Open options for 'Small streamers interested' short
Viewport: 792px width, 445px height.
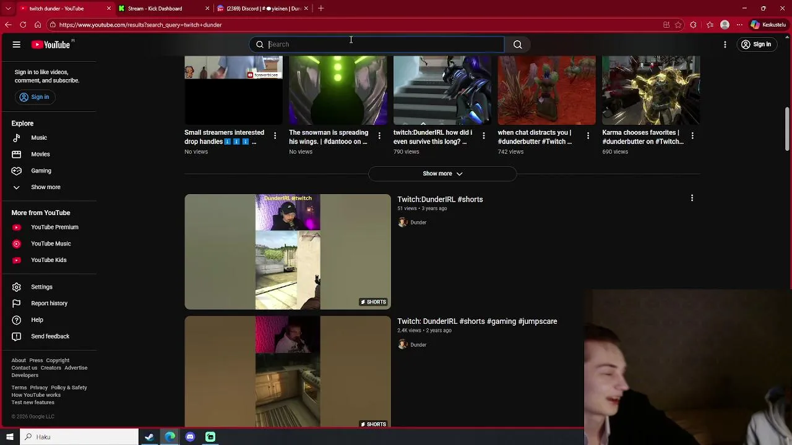tap(275, 135)
